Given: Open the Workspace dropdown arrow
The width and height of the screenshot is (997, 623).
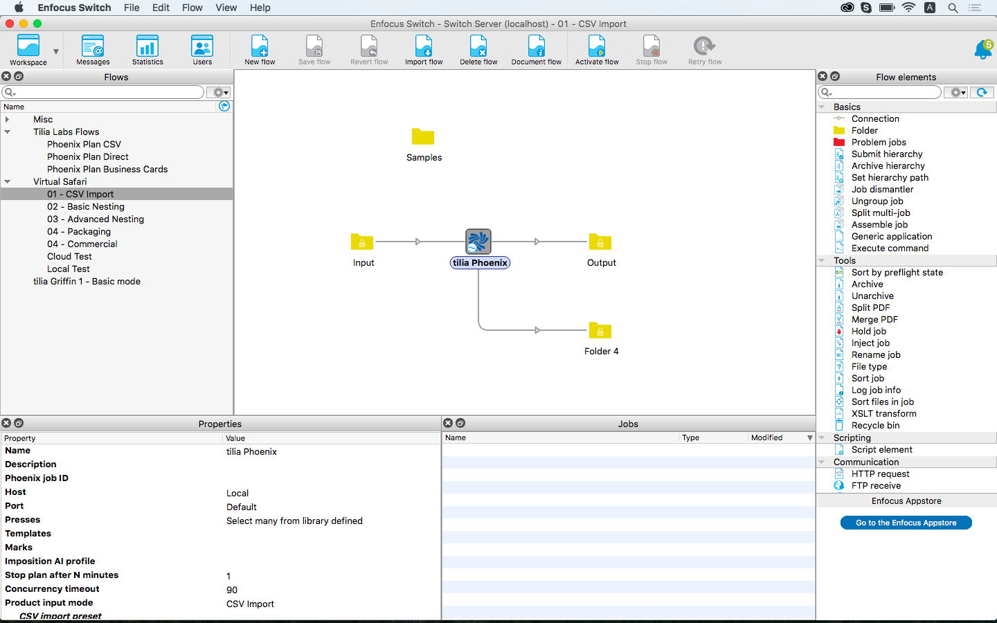Looking at the screenshot, I should pyautogui.click(x=56, y=52).
